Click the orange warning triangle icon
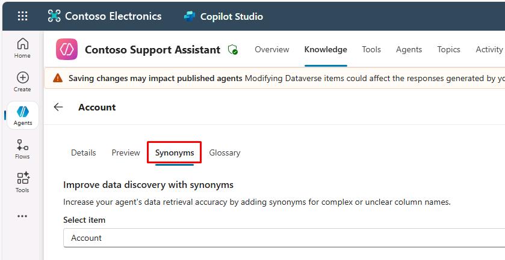 pos(57,78)
